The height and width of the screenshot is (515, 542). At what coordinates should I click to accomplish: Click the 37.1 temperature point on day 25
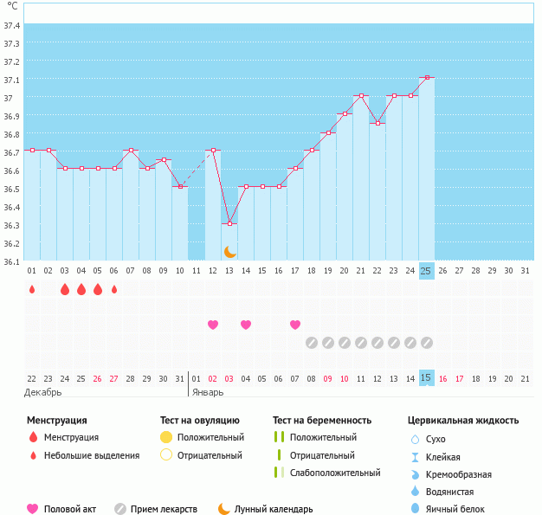click(426, 78)
